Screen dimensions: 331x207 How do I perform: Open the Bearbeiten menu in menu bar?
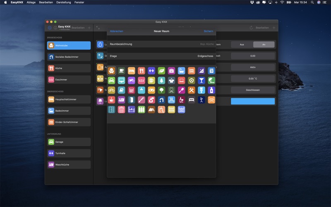pos(46,2)
